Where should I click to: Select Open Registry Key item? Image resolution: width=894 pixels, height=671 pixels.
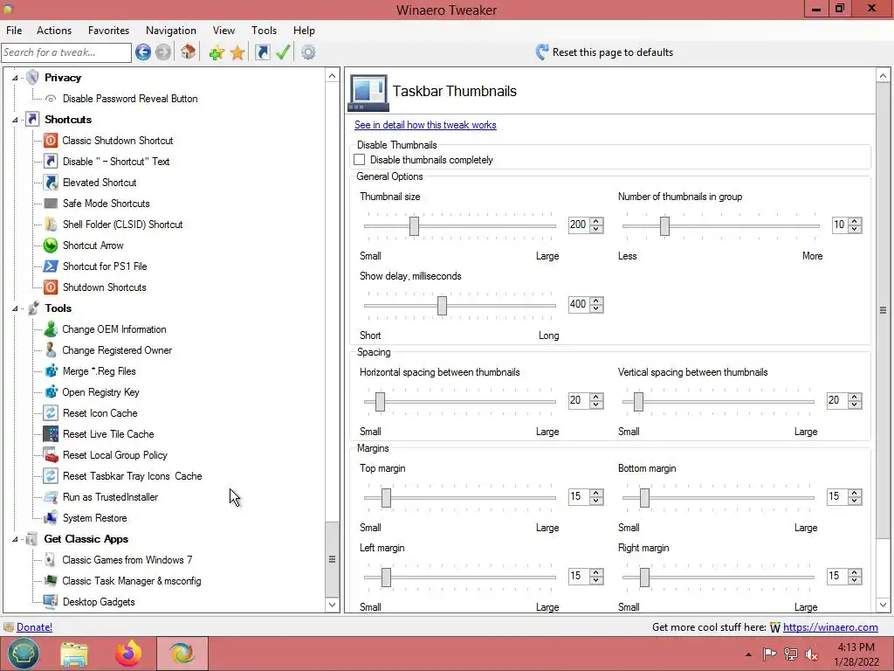coord(100,392)
